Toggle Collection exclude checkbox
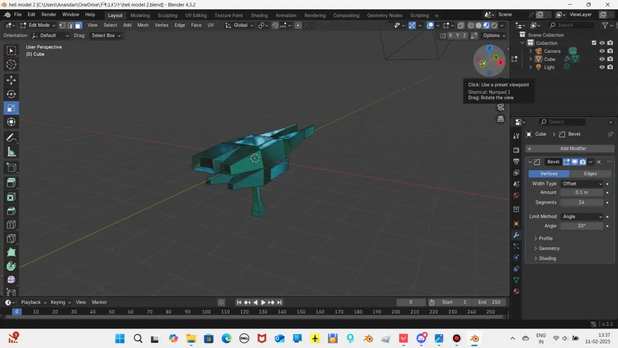 pos(594,43)
